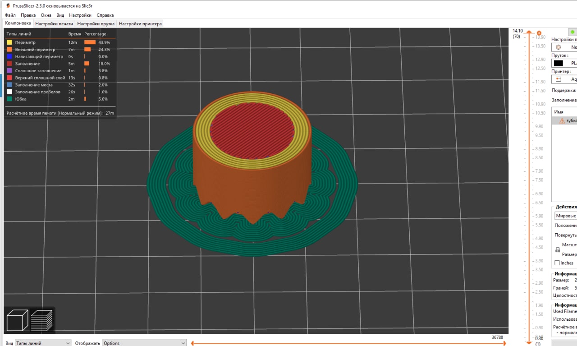
Task: Click the purple Сплошное заполнение legend swatch
Action: pos(9,71)
